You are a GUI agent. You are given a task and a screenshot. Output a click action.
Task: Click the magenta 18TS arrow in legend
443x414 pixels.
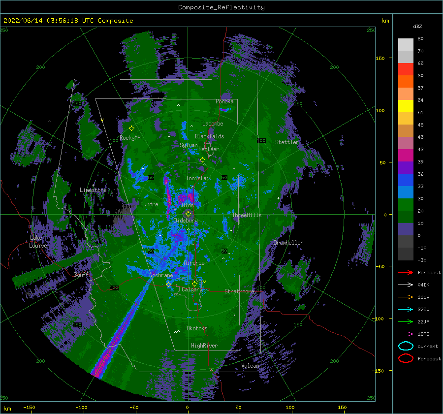406,334
